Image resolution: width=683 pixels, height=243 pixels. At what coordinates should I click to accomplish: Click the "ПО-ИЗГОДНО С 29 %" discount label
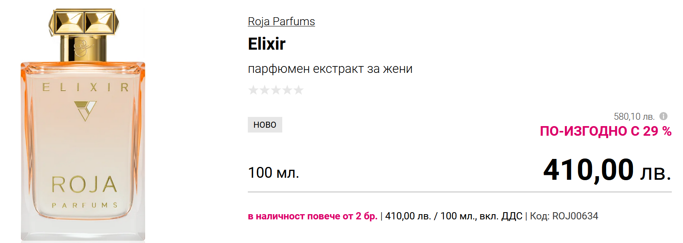[x=605, y=131]
